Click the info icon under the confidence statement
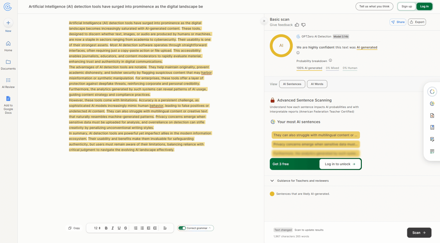This screenshot has height=243, width=440. 298,53
